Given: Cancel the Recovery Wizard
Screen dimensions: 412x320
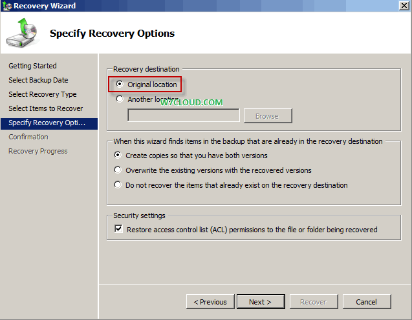Looking at the screenshot, I should click(x=367, y=302).
